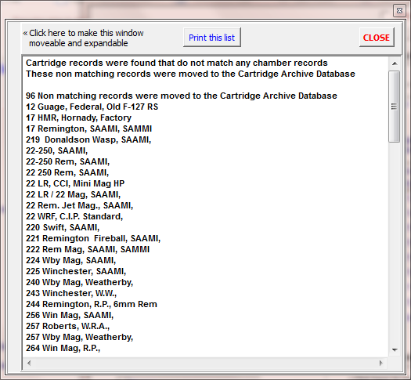Click the vertical scrollbar up arrow
The image size is (411, 380).
tap(395, 63)
